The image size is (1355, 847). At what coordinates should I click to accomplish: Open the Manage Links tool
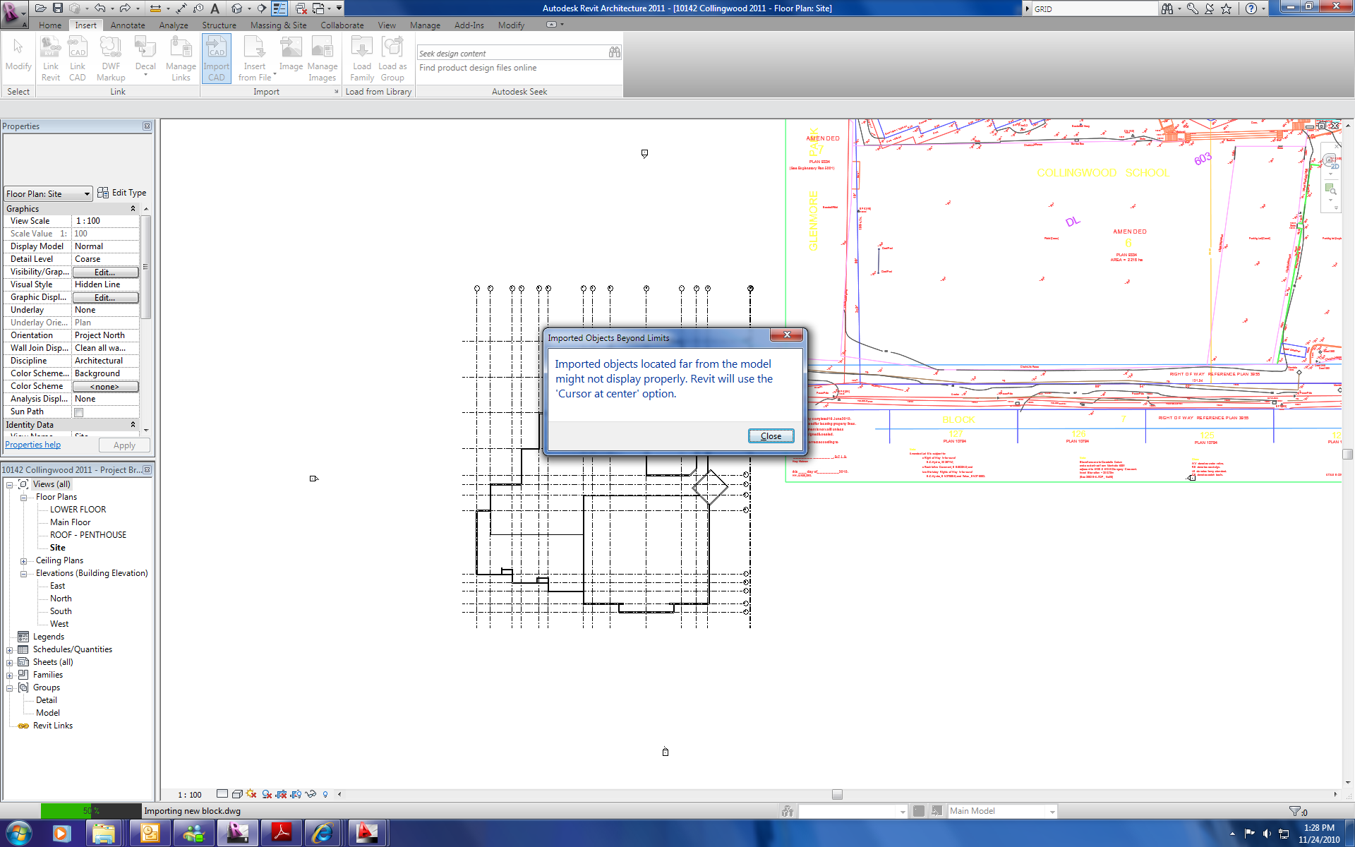pyautogui.click(x=181, y=59)
